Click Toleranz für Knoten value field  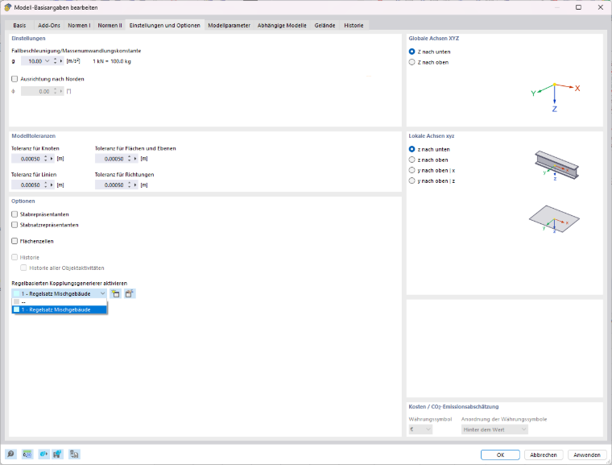pyautogui.click(x=27, y=159)
